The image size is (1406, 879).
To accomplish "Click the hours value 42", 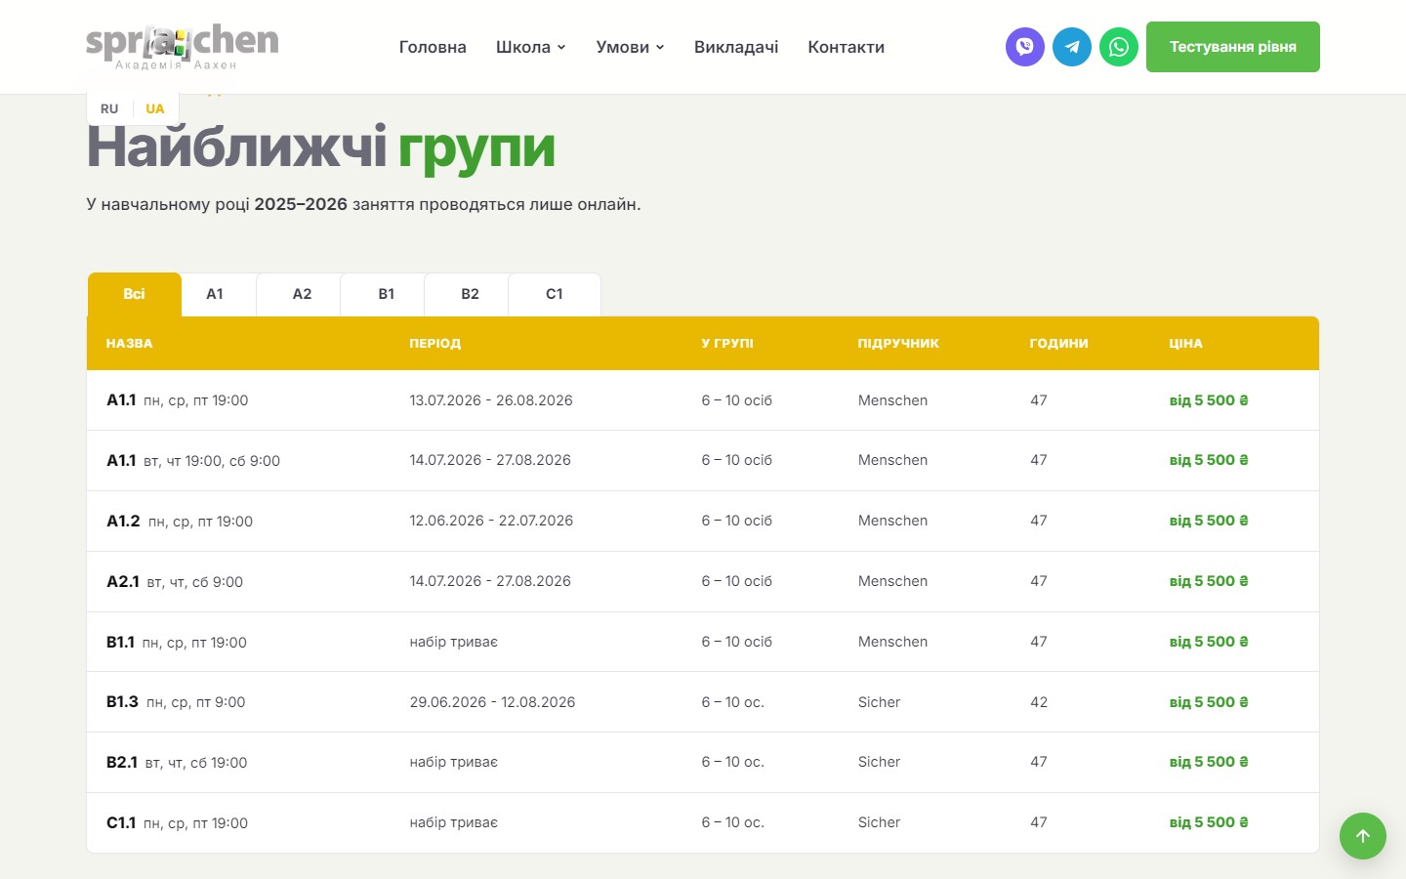I will click(x=1039, y=702).
